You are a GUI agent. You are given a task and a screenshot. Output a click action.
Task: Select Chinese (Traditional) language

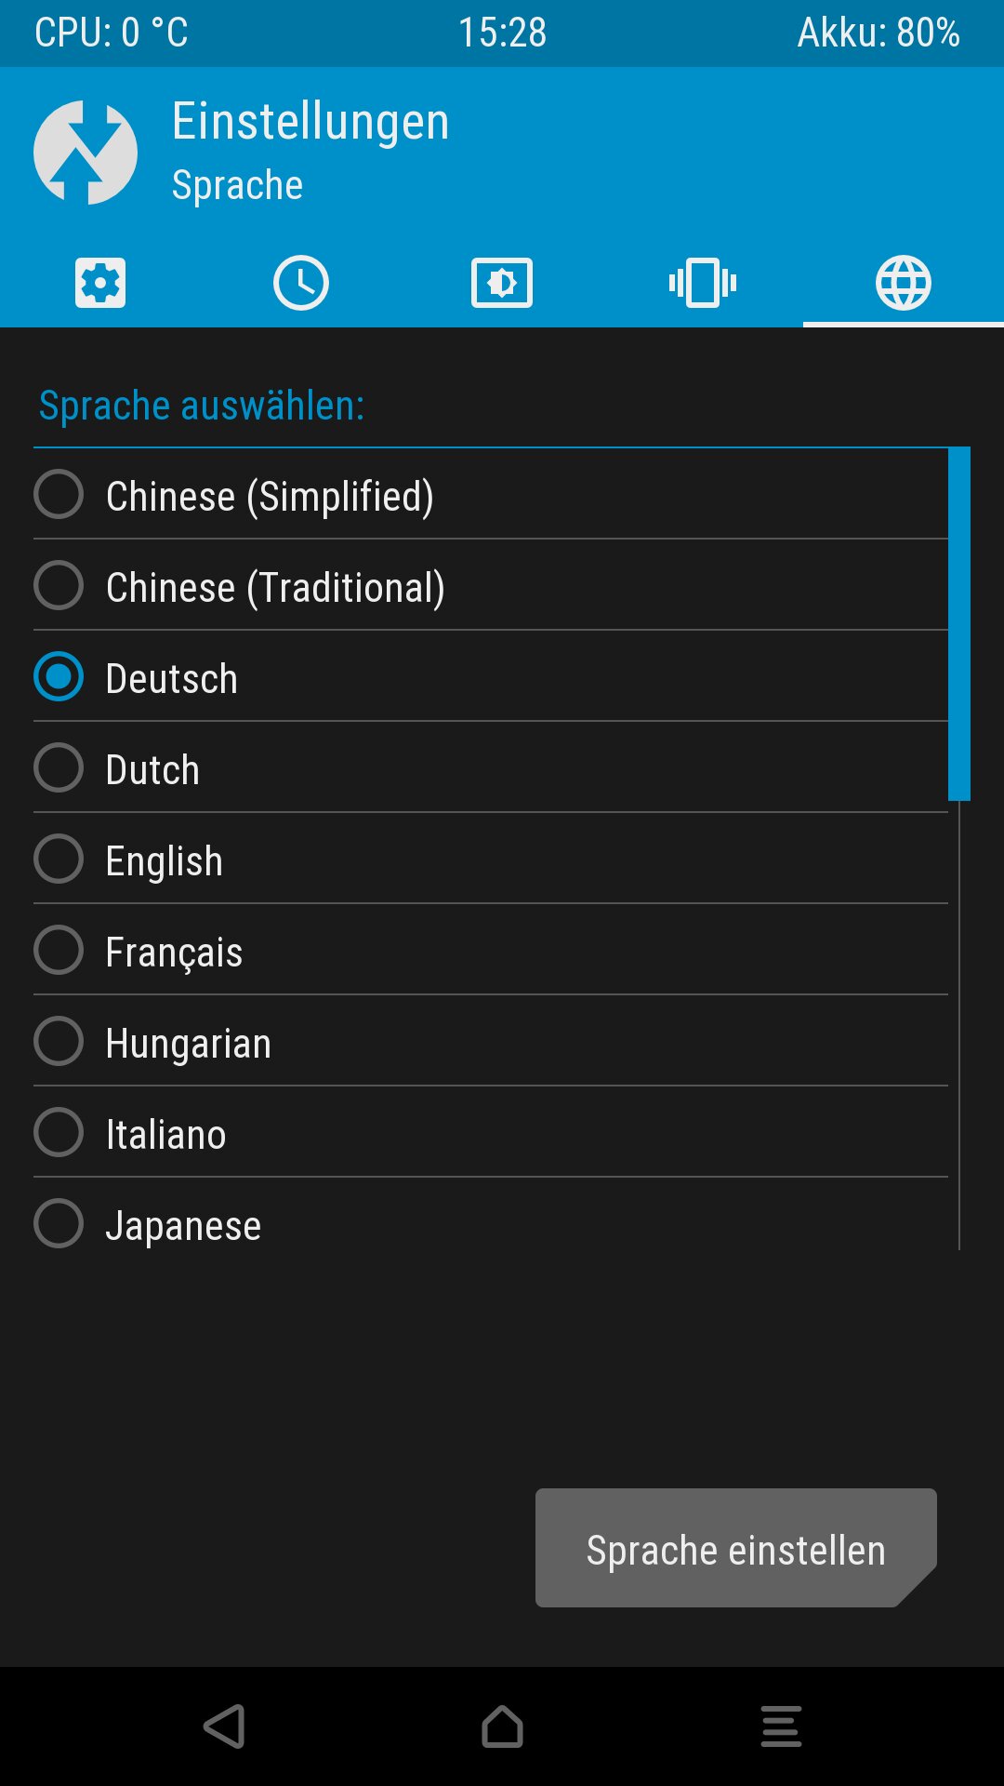coord(59,585)
